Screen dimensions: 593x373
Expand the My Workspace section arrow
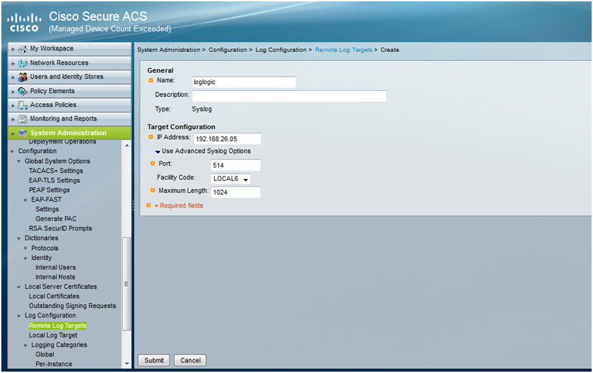(13, 49)
